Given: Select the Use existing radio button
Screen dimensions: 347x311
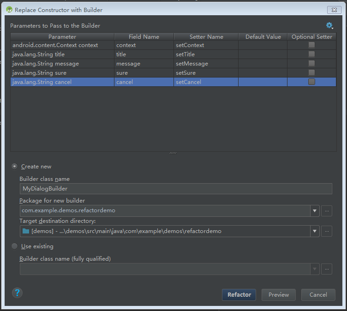Looking at the screenshot, I should (x=15, y=246).
